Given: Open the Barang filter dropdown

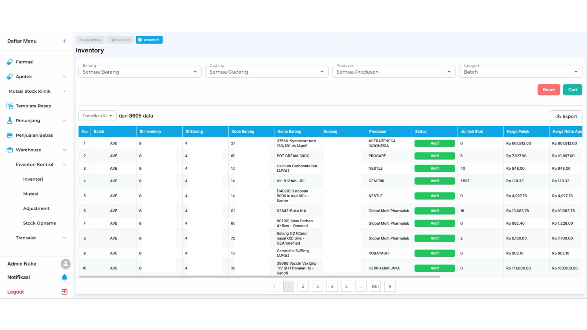Looking at the screenshot, I should pos(140,71).
